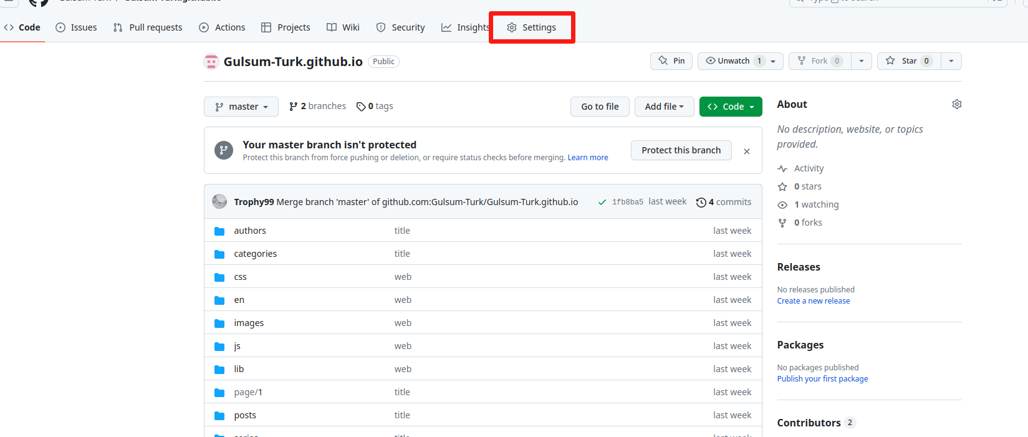Click Protect this branch button
This screenshot has width=1028, height=437.
(x=681, y=150)
